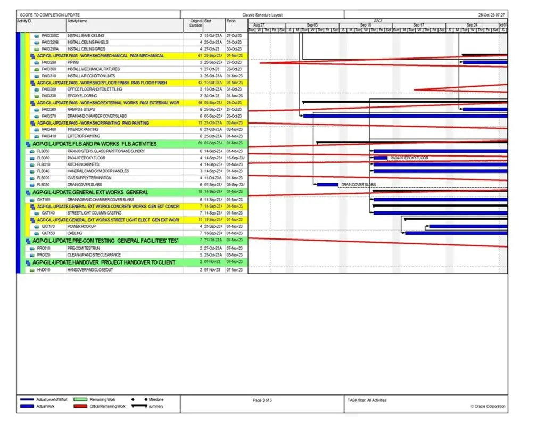The image size is (545, 436).
Task: Click the WBS icon for PRE-COM TESTING group
Action: click(28, 241)
